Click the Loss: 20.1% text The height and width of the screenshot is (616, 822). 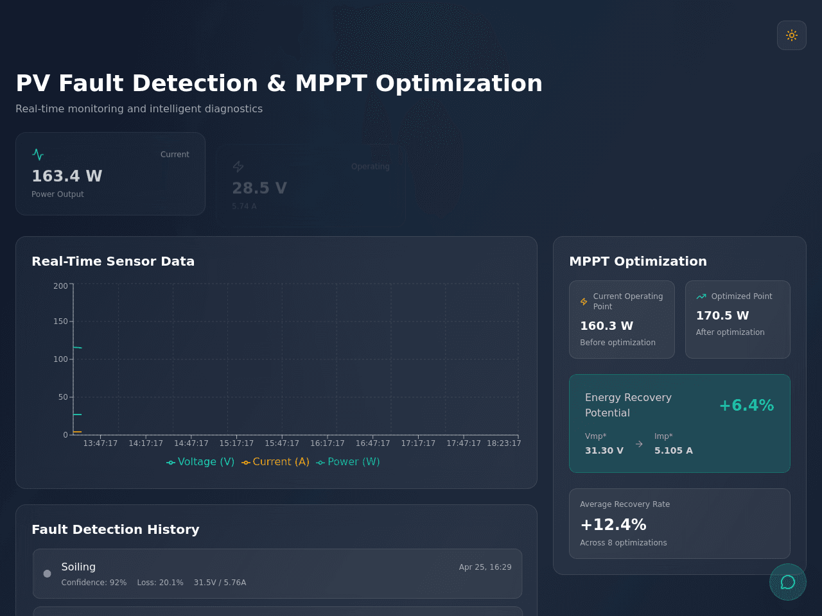[x=160, y=583]
